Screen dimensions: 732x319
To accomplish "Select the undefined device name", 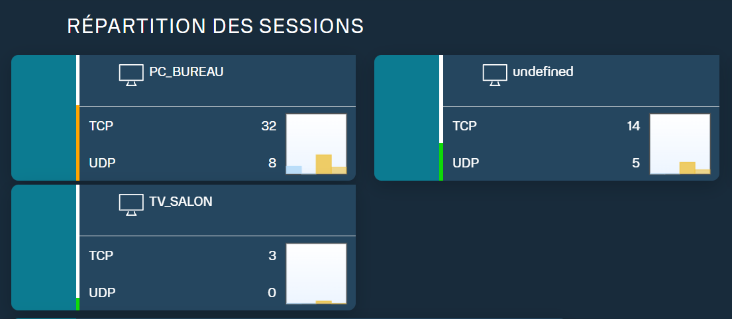I will 543,72.
